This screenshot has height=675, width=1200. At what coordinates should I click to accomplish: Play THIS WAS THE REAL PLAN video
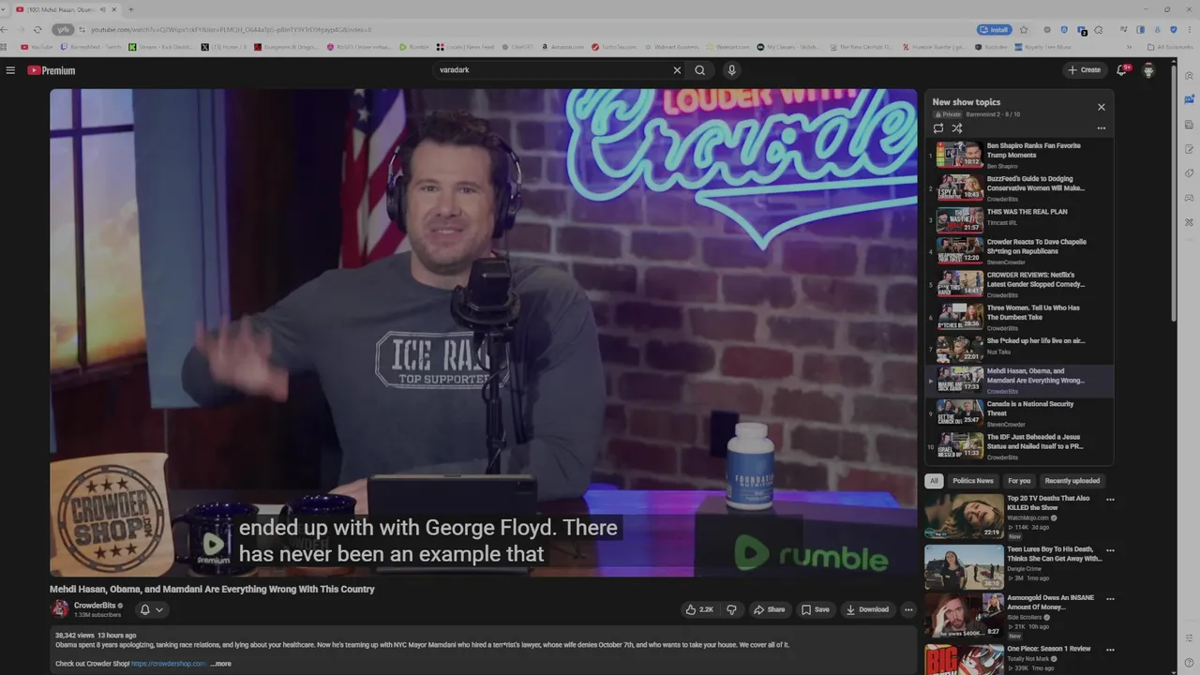(1020, 220)
